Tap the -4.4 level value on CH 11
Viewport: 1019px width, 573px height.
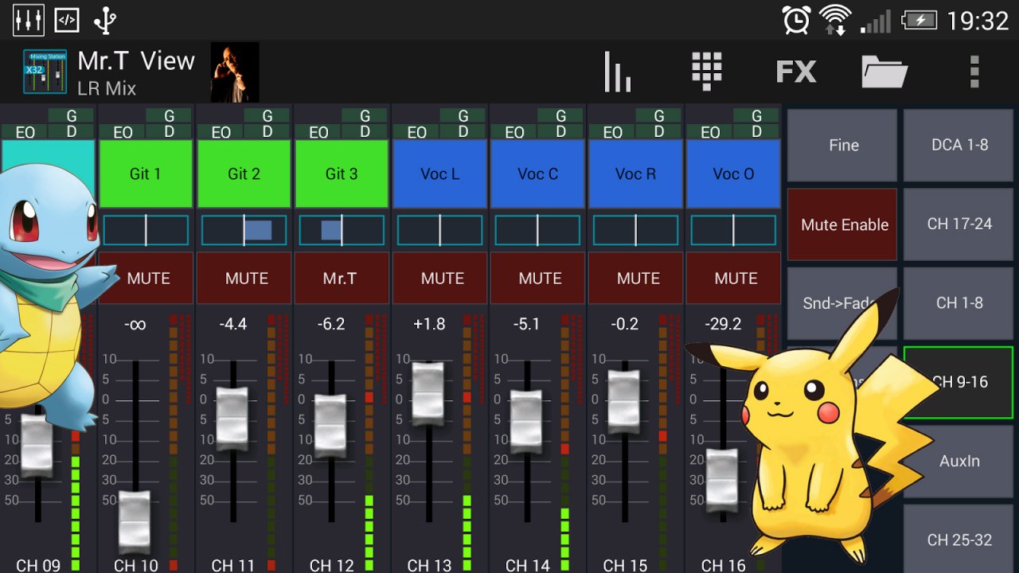tap(232, 324)
